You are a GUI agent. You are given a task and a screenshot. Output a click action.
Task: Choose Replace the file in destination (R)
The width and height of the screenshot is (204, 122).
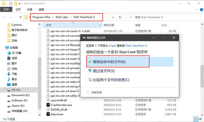click(x=130, y=62)
